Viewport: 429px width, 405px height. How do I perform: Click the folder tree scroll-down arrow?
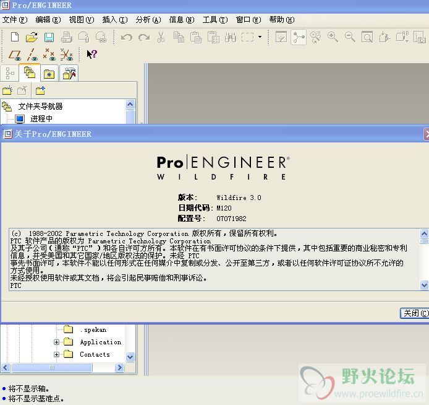point(130,357)
